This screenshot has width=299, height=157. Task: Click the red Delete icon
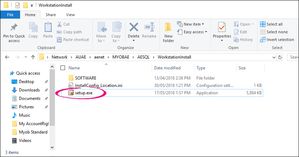click(x=134, y=28)
